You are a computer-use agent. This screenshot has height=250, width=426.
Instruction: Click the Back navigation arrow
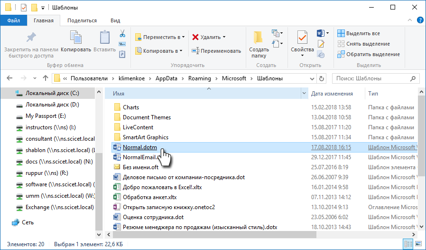click(9, 78)
